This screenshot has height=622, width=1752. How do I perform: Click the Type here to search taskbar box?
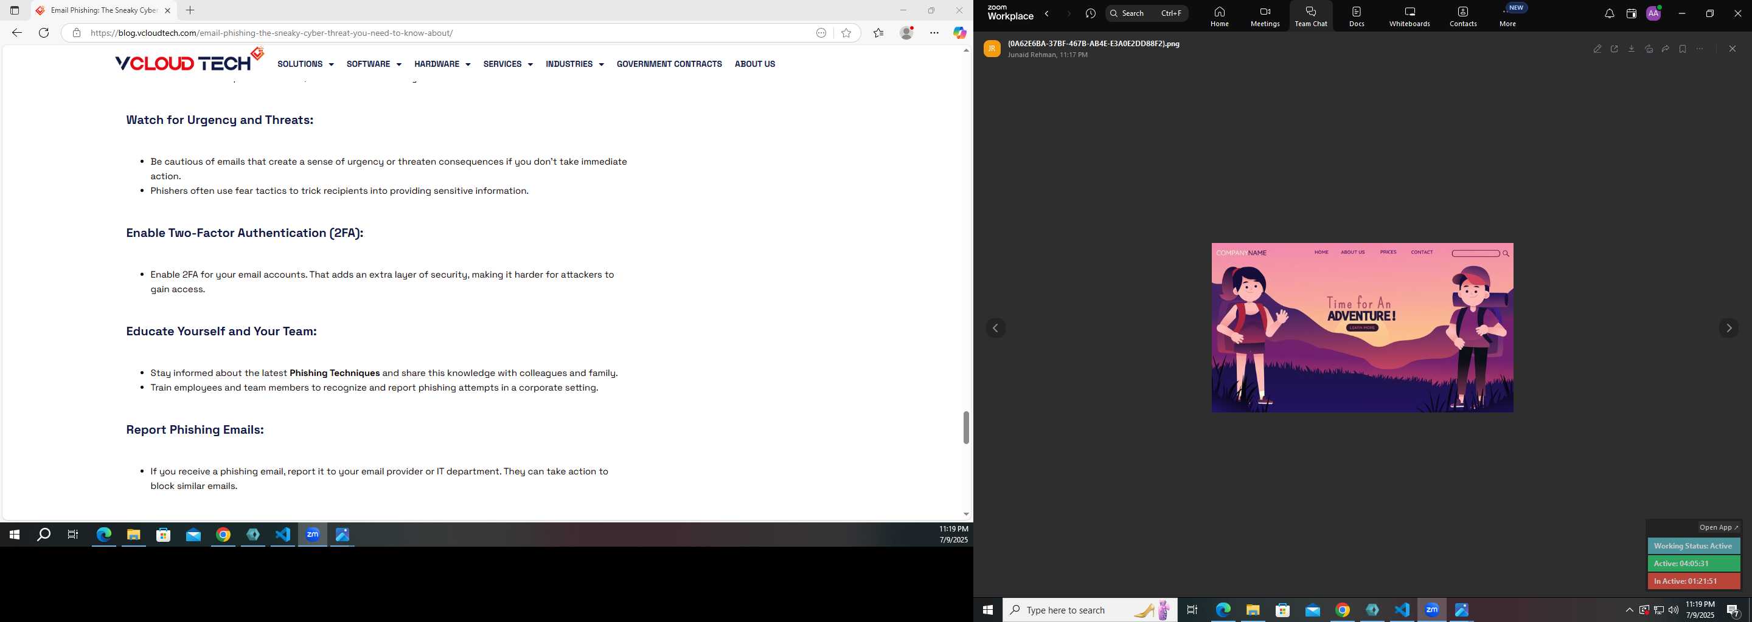pos(1090,610)
